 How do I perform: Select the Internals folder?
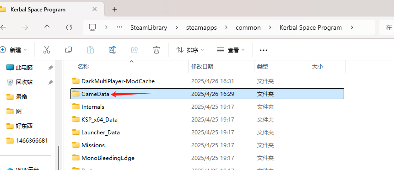[x=207, y=107]
